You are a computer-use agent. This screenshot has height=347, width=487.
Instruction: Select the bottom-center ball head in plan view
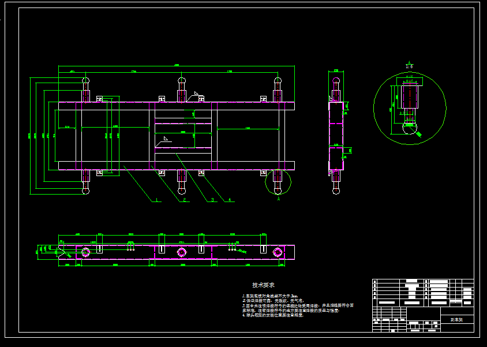tap(182, 191)
